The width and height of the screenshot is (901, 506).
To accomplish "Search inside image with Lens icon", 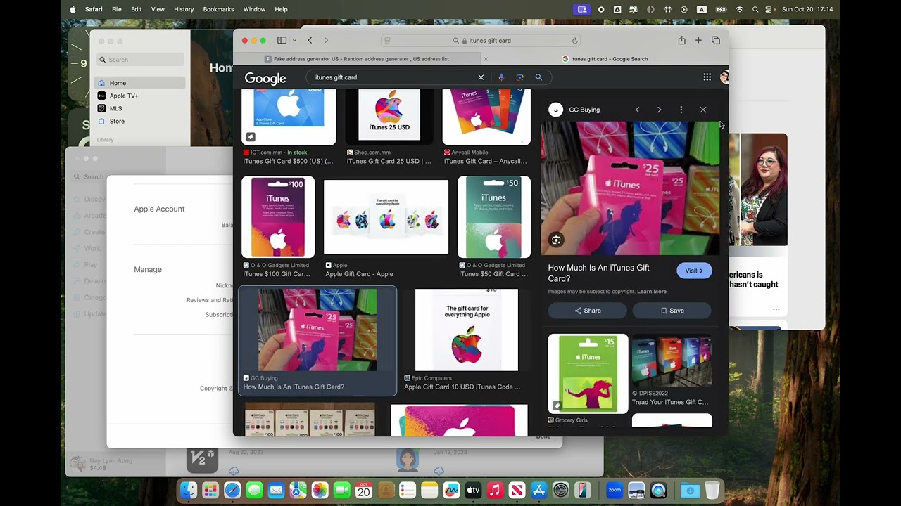I will click(x=556, y=240).
